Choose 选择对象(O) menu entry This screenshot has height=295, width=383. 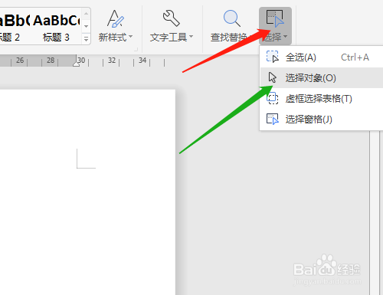click(321, 78)
